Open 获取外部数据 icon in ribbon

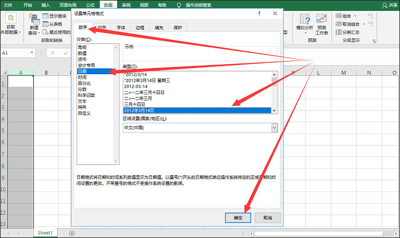pyautogui.click(x=11, y=18)
